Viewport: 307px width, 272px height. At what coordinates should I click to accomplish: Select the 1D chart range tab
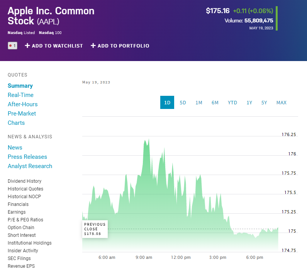(167, 102)
